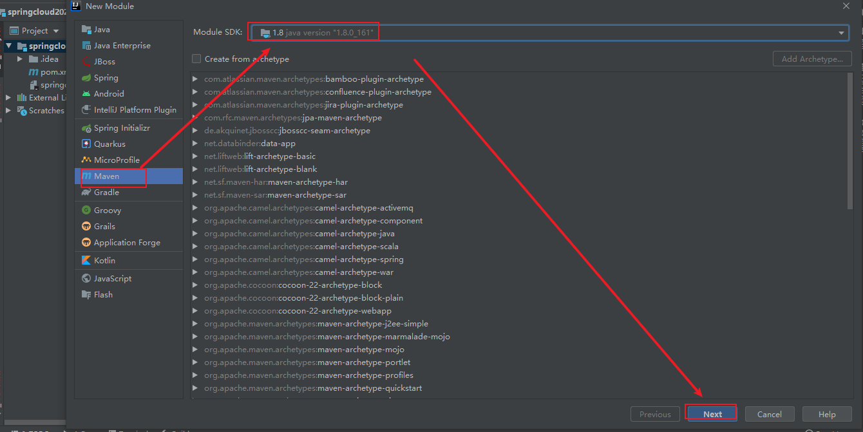Image resolution: width=863 pixels, height=432 pixels.
Task: Select the Java module type icon
Action: [x=86, y=30]
